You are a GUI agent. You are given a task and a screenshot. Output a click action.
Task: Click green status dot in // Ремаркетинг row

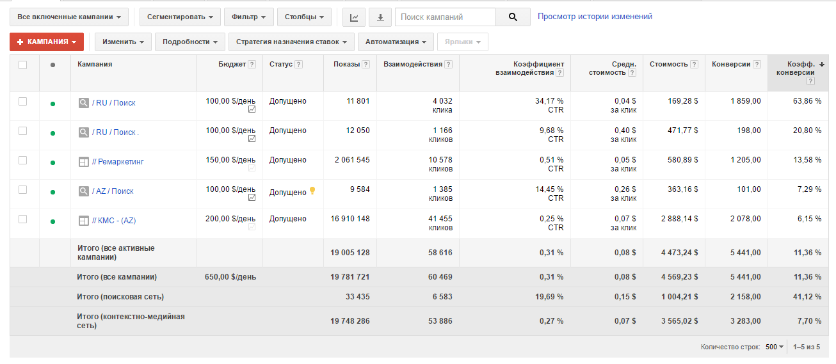tap(52, 162)
